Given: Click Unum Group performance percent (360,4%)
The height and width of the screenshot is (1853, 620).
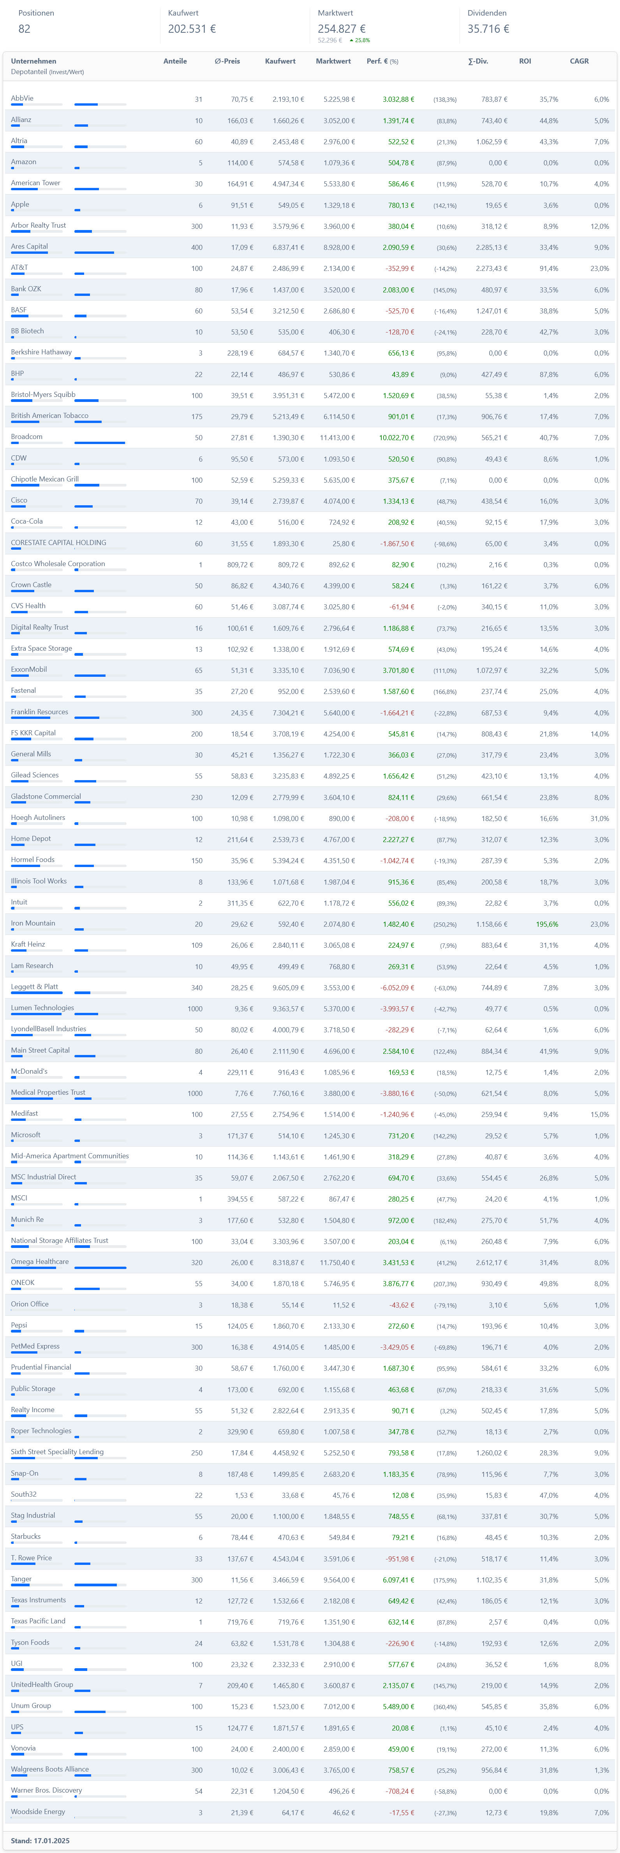Looking at the screenshot, I should click(x=445, y=1707).
